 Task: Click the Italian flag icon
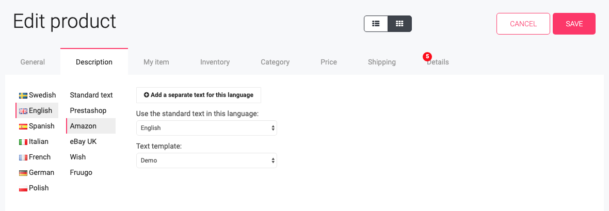[23, 142]
